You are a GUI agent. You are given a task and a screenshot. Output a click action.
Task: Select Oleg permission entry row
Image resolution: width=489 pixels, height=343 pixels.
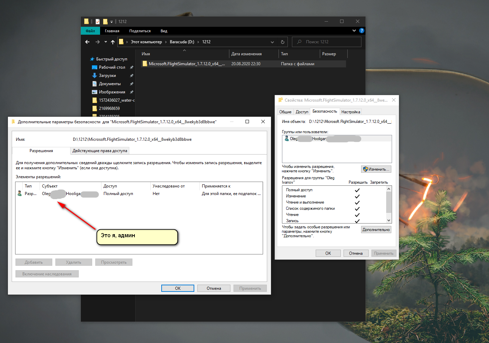click(x=139, y=194)
